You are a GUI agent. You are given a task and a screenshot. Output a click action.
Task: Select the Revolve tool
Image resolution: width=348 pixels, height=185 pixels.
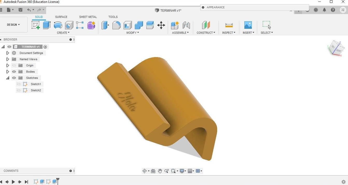pyautogui.click(x=58, y=25)
